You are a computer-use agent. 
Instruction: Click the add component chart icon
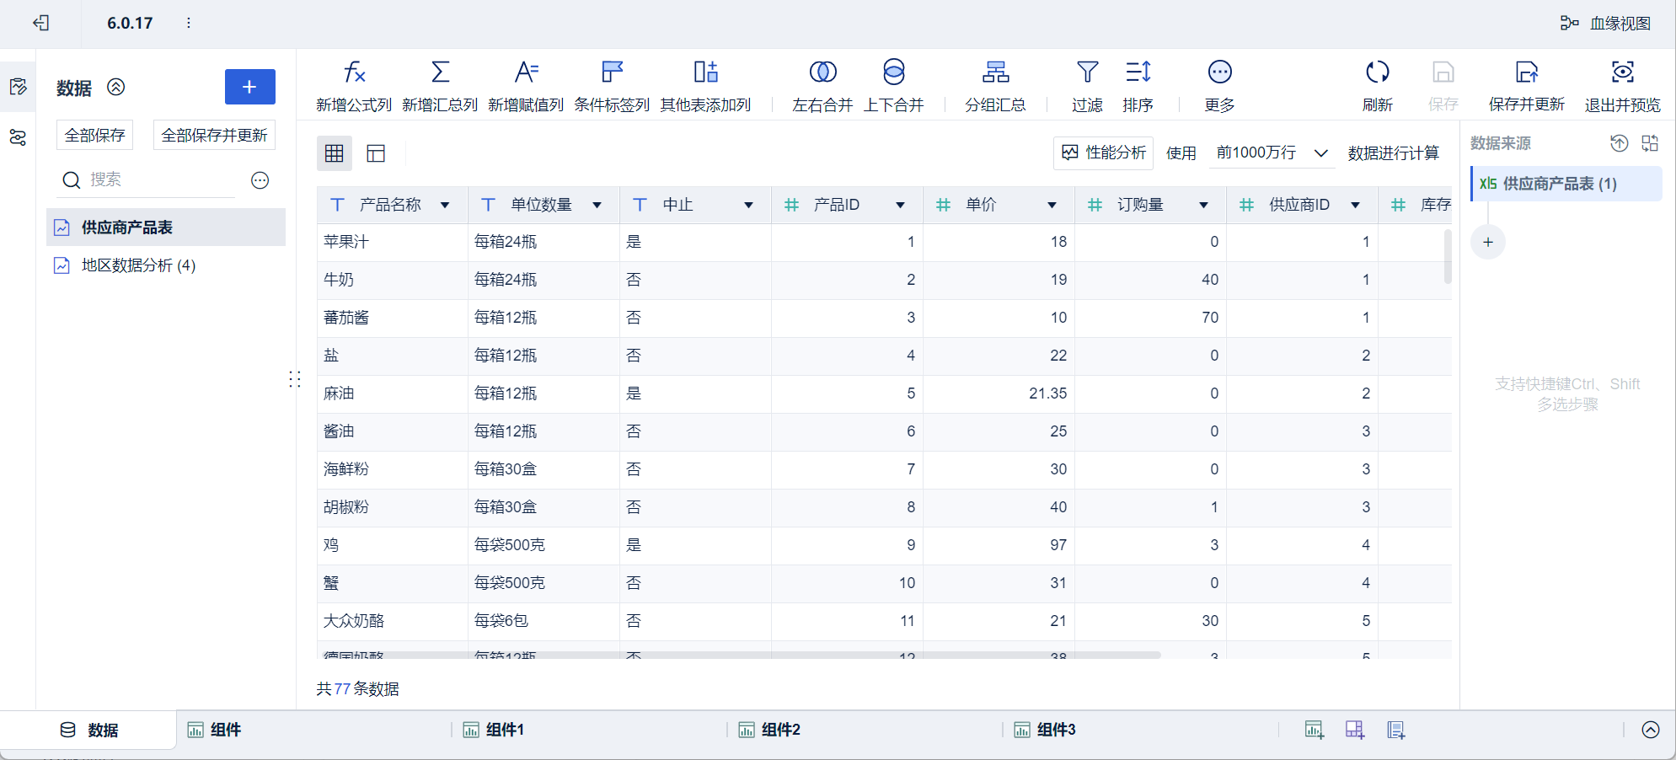1315,730
